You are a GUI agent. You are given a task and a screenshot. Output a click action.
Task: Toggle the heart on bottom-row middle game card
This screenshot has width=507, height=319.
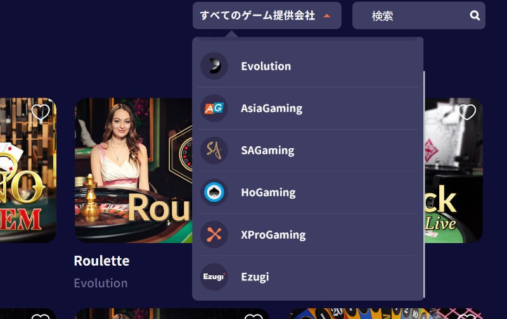pyautogui.click(x=253, y=316)
